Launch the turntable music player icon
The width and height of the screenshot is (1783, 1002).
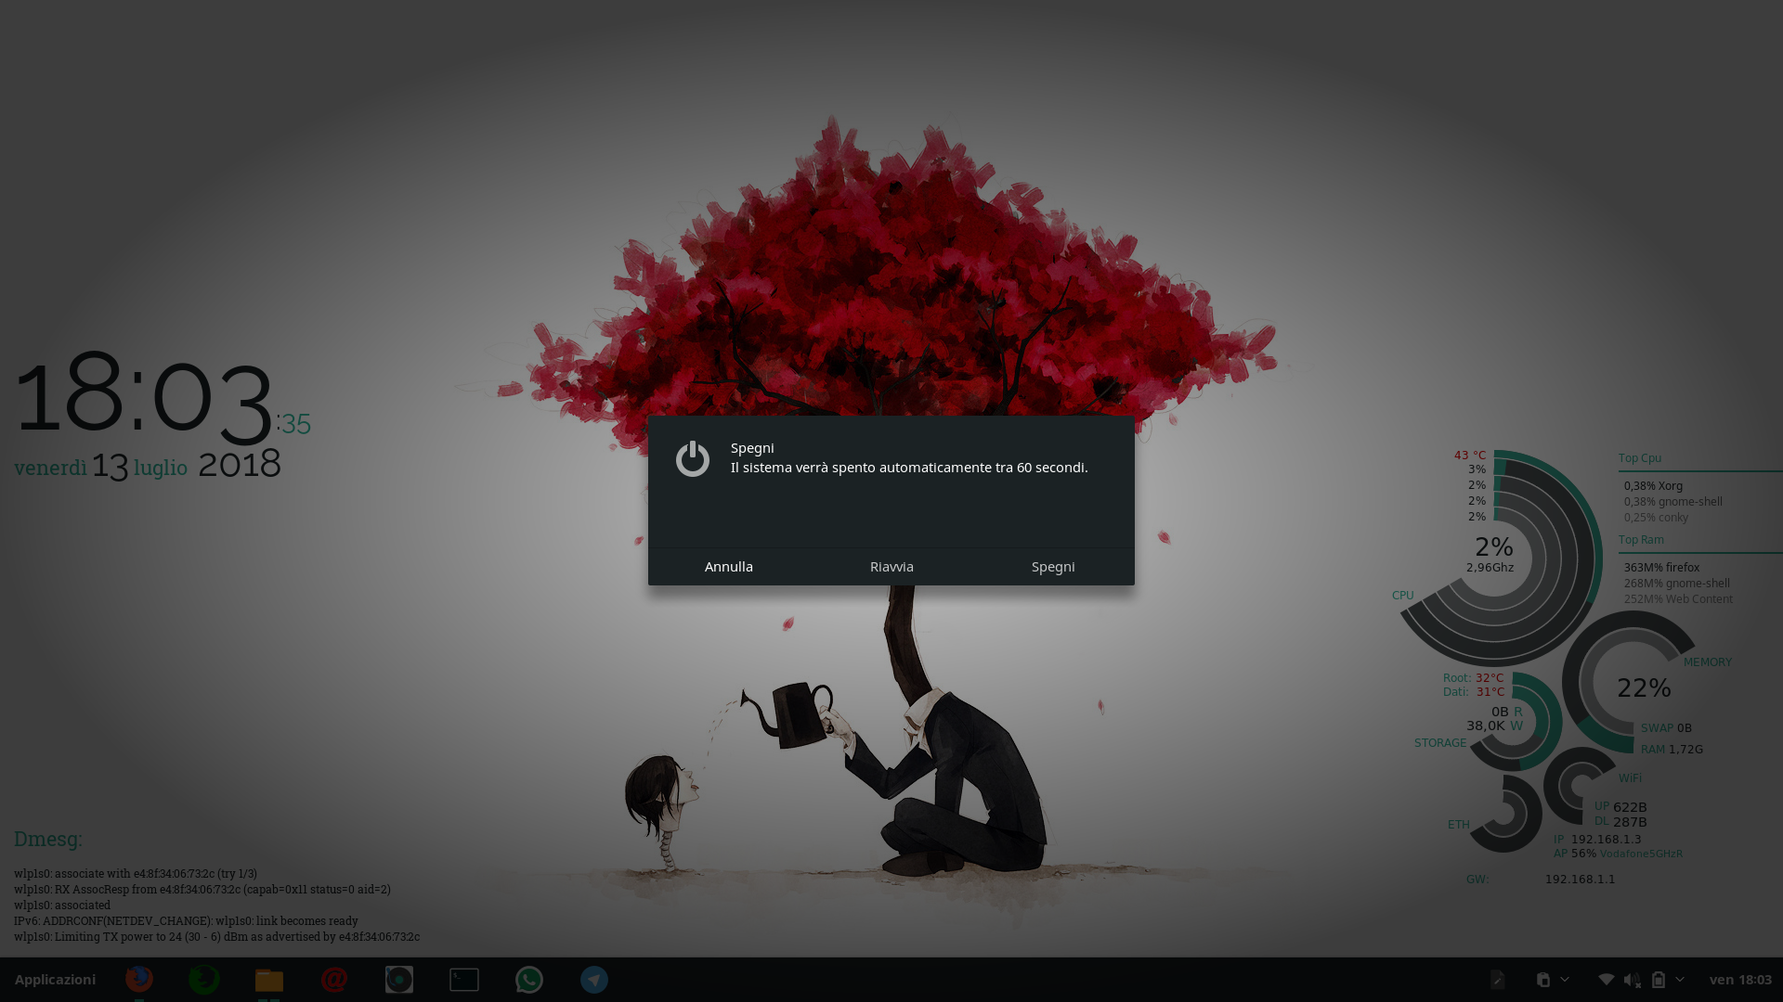[399, 979]
